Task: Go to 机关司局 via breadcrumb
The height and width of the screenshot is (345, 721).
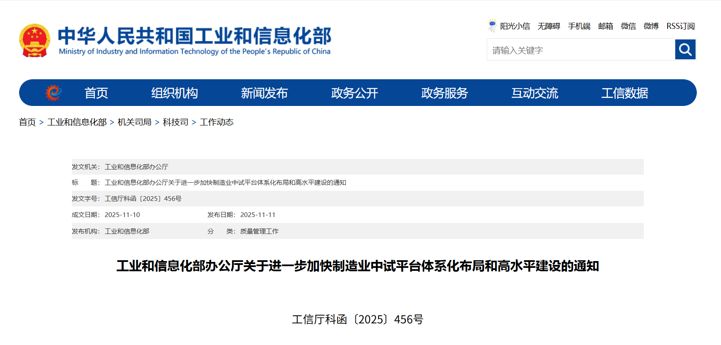Action: (x=134, y=122)
